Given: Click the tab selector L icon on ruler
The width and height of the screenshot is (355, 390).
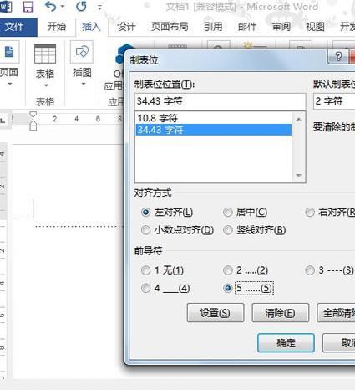Looking at the screenshot, I should click(3, 121).
